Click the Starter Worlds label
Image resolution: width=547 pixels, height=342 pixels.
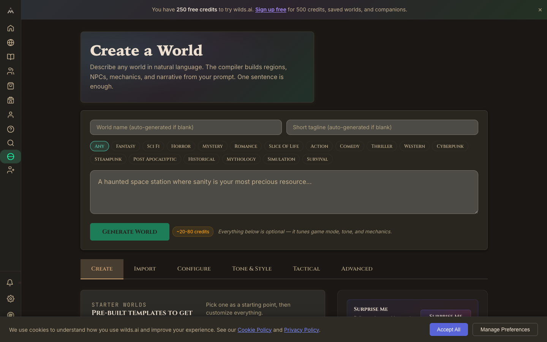click(x=119, y=305)
